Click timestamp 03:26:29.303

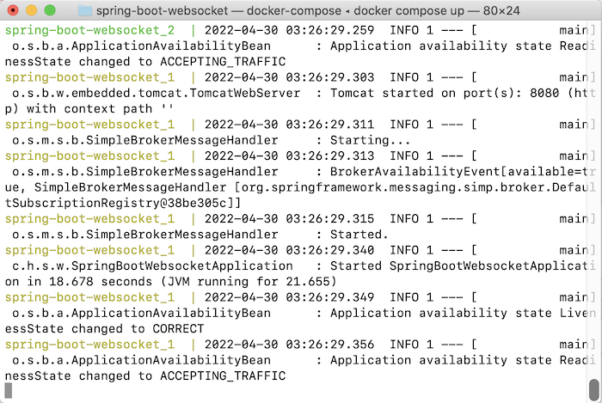329,77
